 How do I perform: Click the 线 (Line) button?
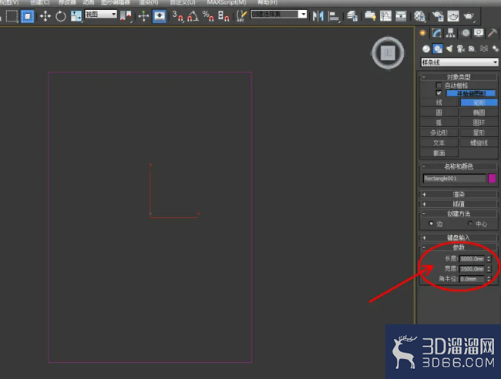439,102
